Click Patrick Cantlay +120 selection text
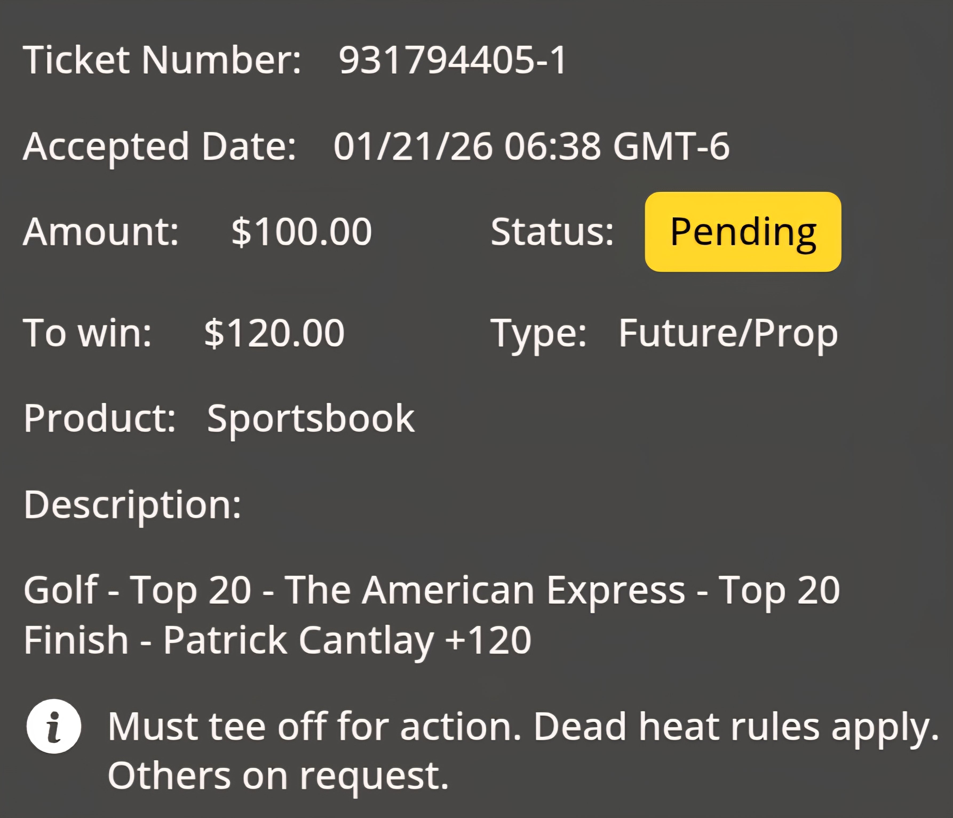This screenshot has width=953, height=818. coord(348,641)
